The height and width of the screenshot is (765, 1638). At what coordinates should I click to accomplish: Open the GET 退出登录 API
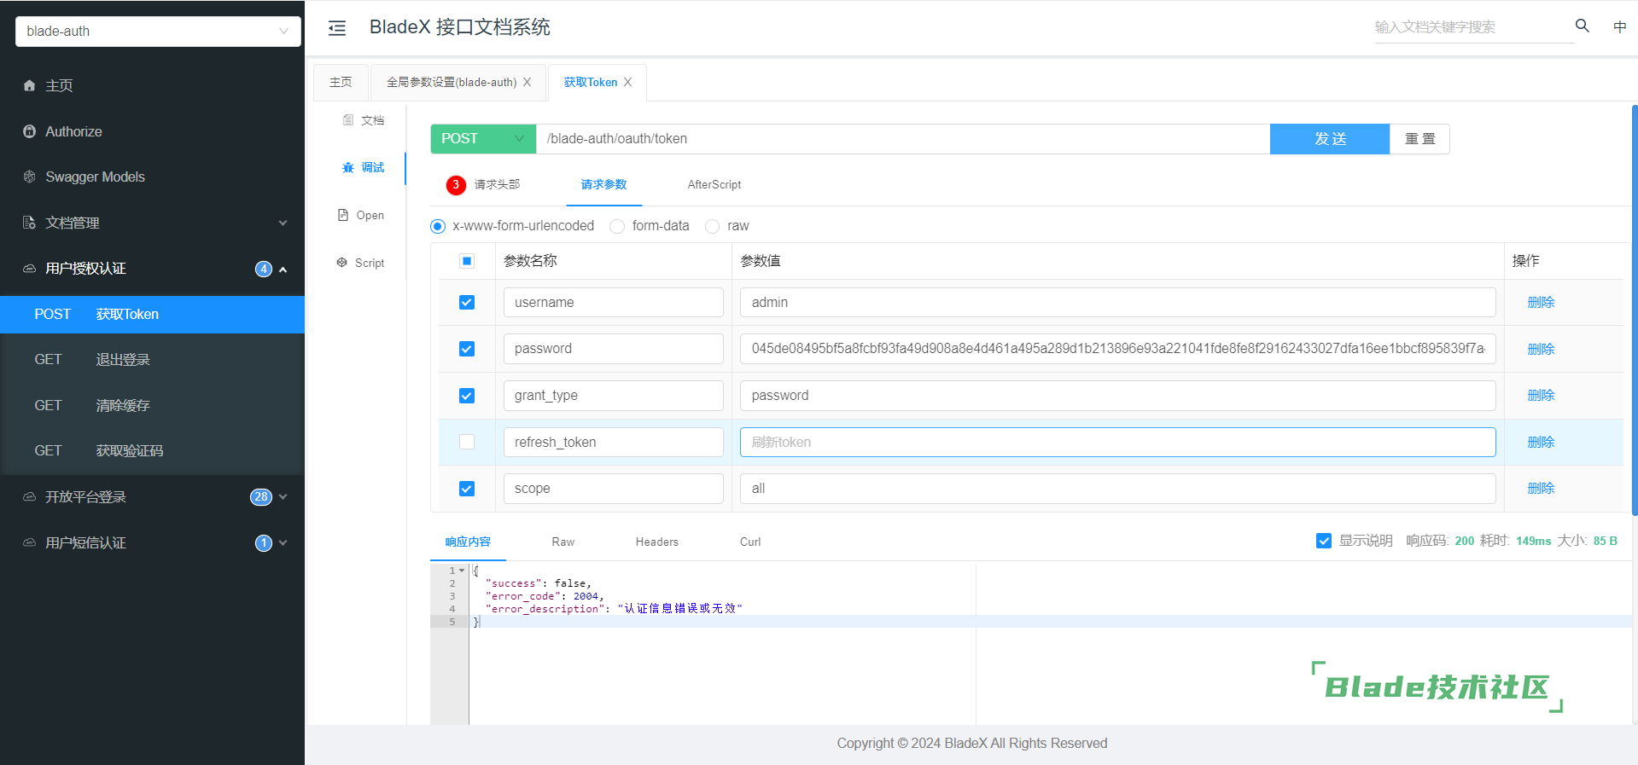(x=152, y=360)
